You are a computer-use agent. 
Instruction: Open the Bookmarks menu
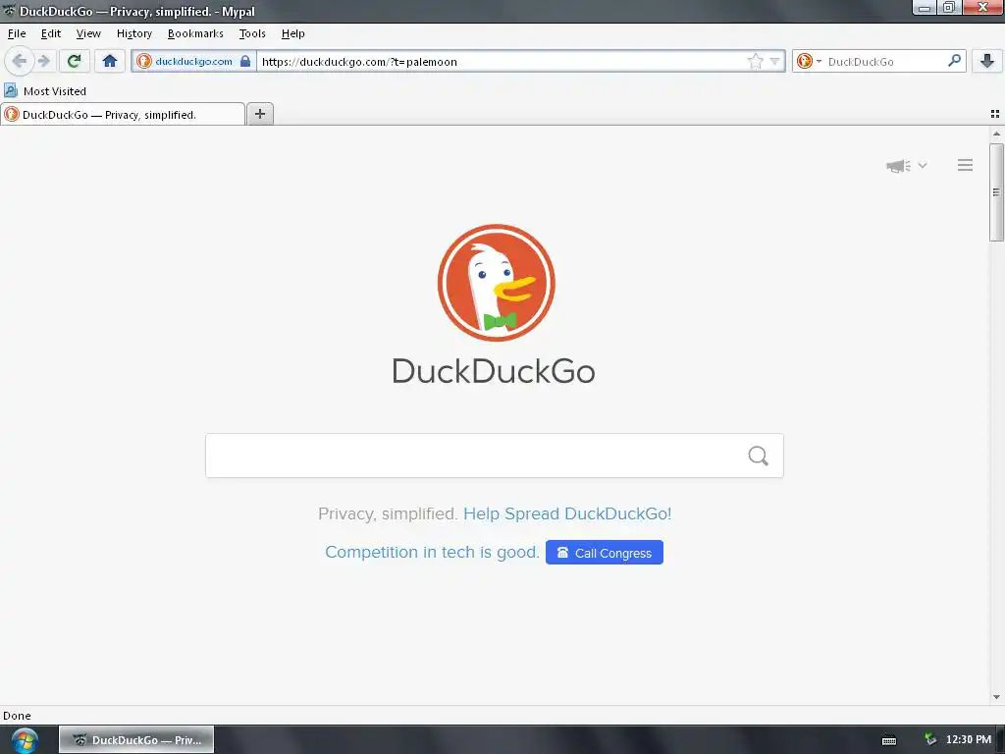coord(195,33)
